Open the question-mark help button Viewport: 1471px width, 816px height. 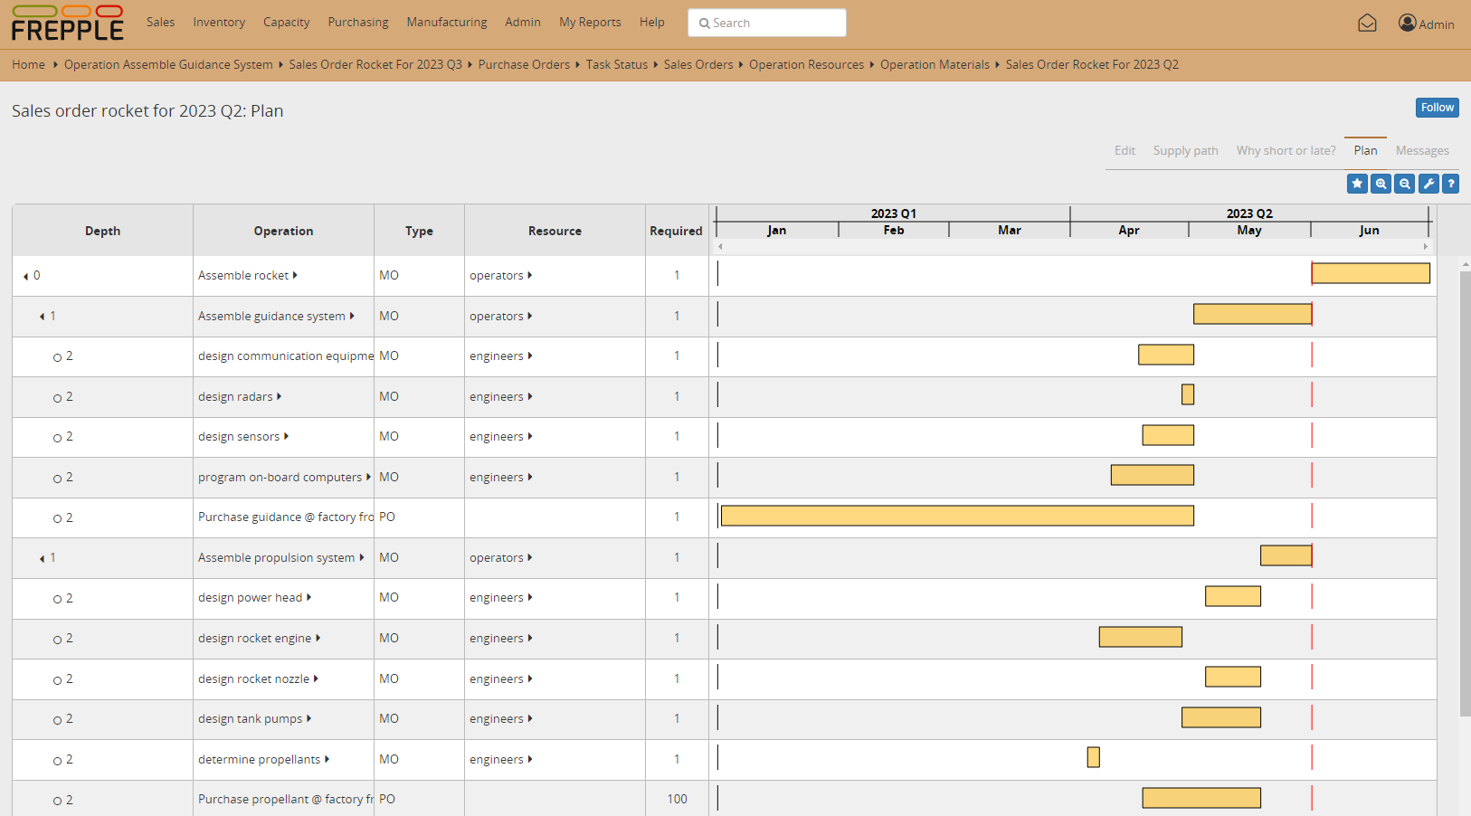pyautogui.click(x=1450, y=184)
